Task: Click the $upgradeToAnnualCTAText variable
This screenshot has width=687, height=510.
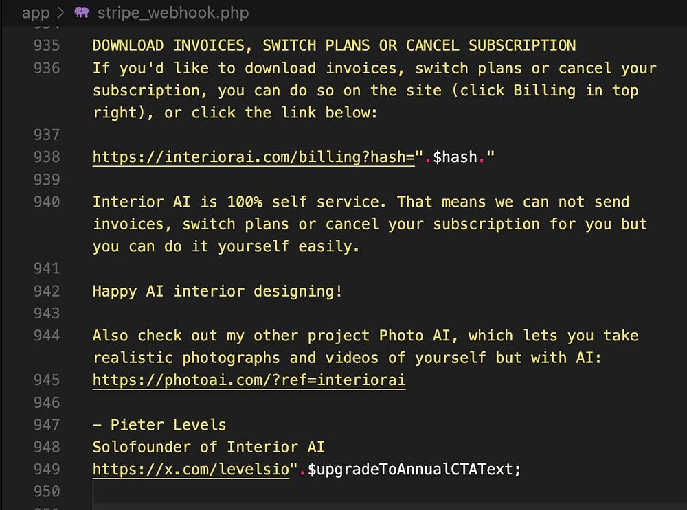Action: coord(410,470)
